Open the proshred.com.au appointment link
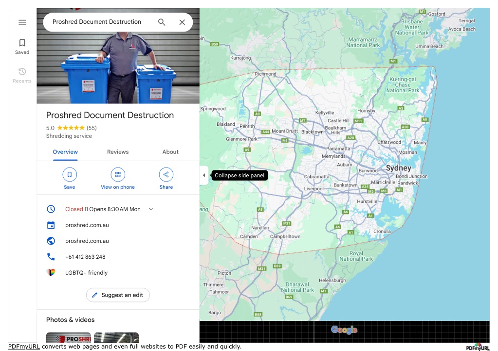The height and width of the screenshot is (351, 498). [x=87, y=225]
